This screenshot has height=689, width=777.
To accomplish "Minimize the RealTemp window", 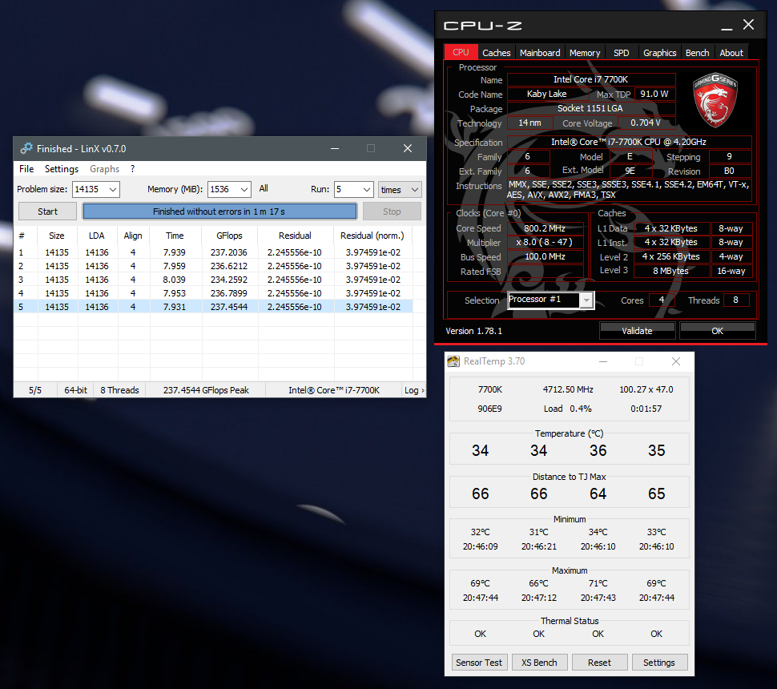I will coord(603,361).
